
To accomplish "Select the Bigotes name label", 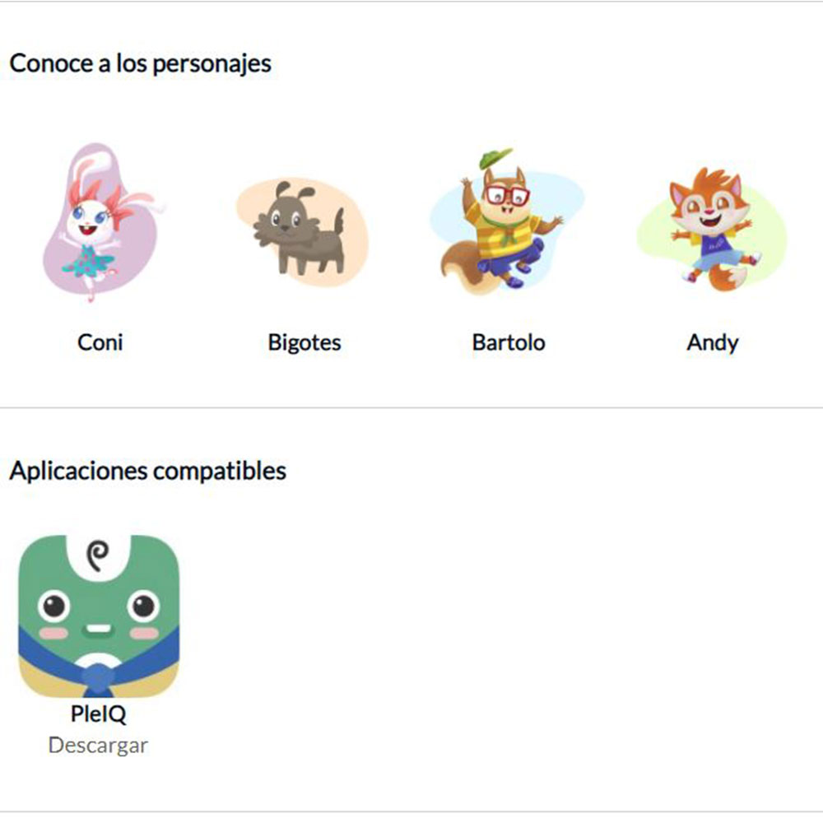I will click(305, 342).
